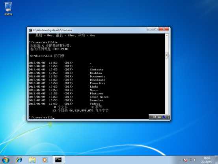The height and width of the screenshot is (164, 218).
Task: Open the Action Center flag icon
Action: [185, 160]
